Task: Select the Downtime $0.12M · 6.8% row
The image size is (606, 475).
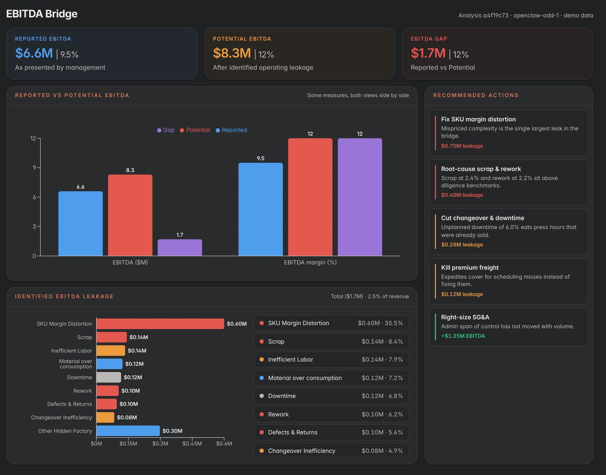Action: tap(331, 396)
